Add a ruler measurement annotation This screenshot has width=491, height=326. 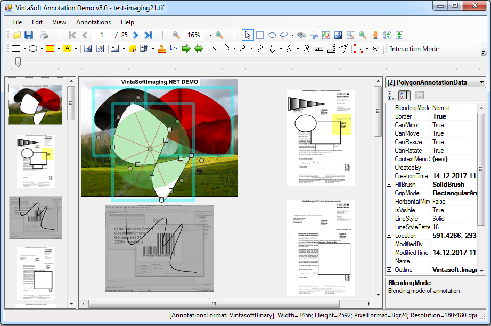click(x=319, y=48)
